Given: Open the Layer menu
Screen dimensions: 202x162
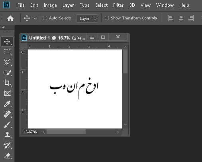Looking at the screenshot, I should [x=68, y=5].
